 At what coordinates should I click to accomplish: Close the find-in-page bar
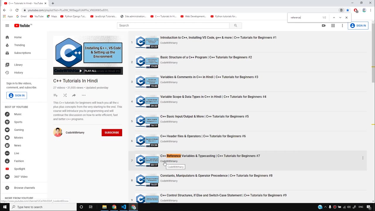click(347, 18)
